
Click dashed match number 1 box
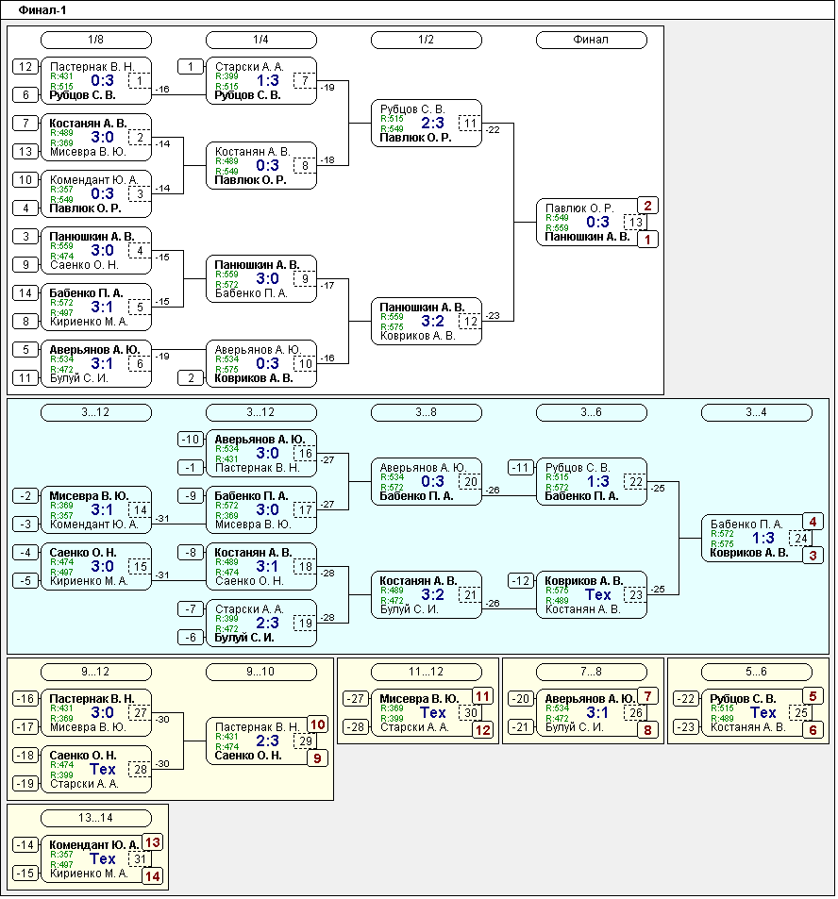(140, 81)
